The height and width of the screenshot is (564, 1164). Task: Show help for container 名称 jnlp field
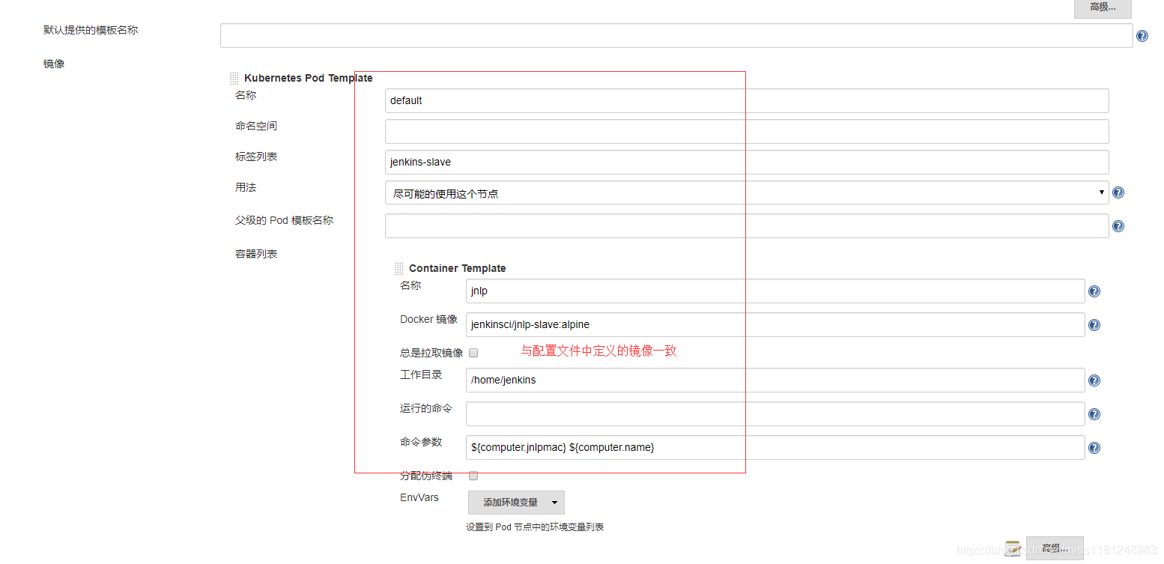point(1094,291)
